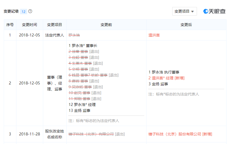
Task: Click the 变更记录 section title
Action: click(11, 11)
